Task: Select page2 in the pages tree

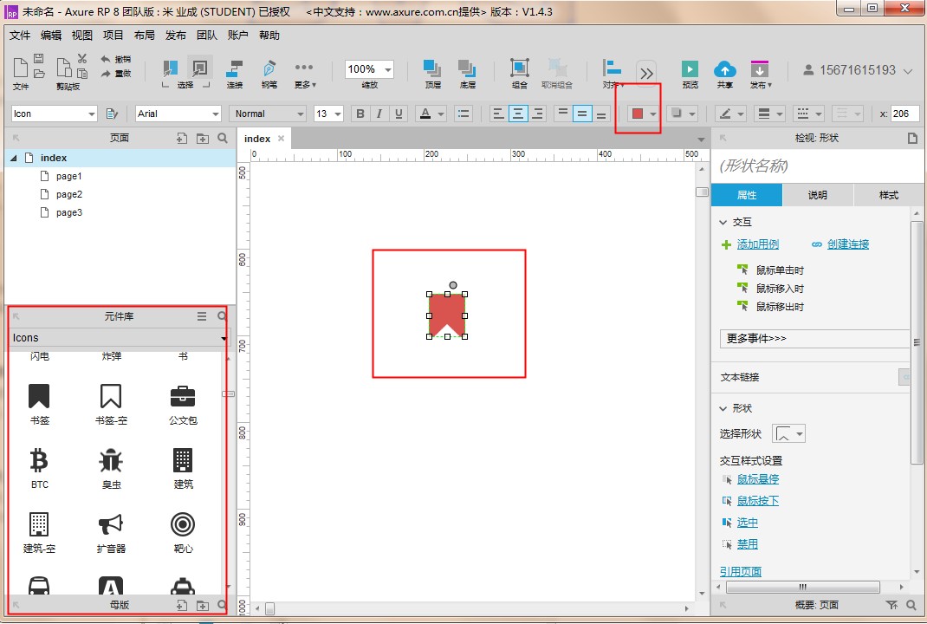Action: point(68,194)
